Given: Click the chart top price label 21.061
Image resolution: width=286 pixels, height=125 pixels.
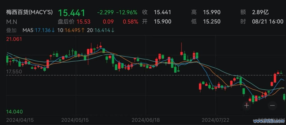Looking at the screenshot, I should pyautogui.click(x=14, y=39).
